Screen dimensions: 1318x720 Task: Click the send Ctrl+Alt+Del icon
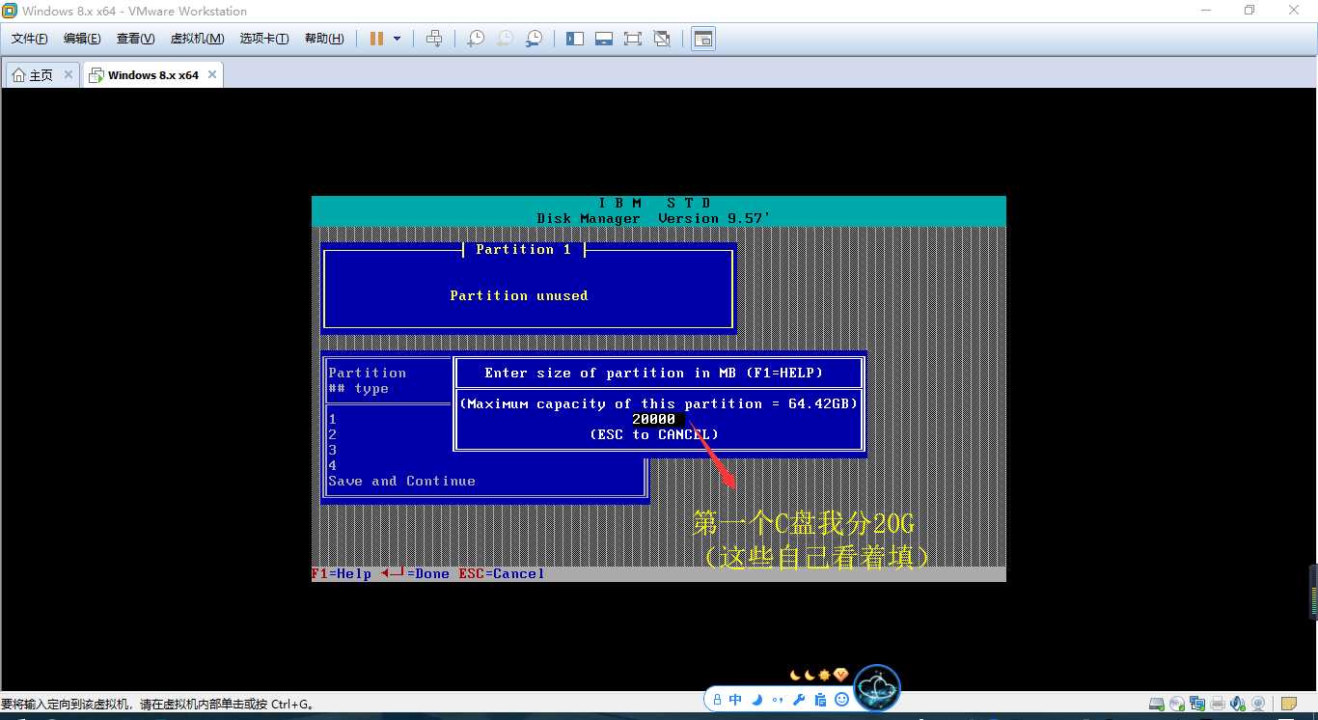434,39
